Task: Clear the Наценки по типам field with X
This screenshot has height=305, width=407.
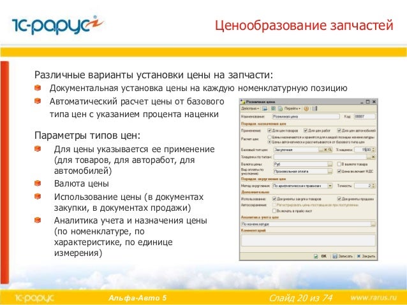Action: point(373,157)
